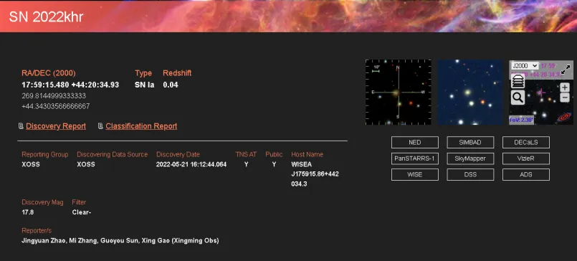Select the PanSTARRS-1 button

415,158
